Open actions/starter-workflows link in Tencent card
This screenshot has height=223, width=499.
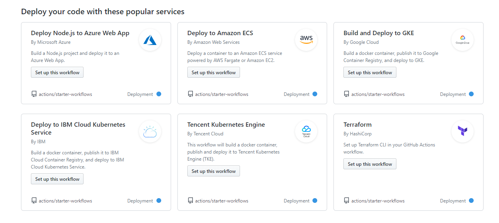222,201
